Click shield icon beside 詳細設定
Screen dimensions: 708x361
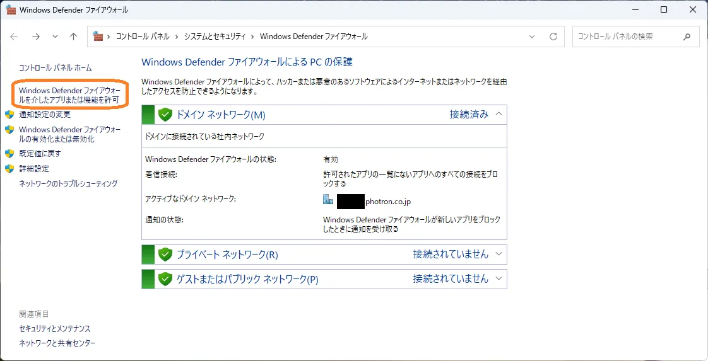pos(9,169)
